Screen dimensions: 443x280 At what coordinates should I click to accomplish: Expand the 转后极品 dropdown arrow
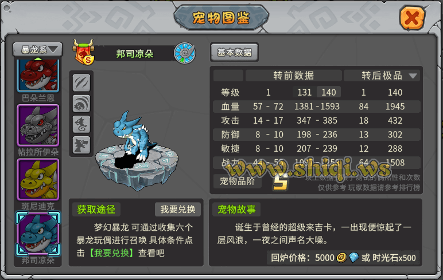coord(413,76)
